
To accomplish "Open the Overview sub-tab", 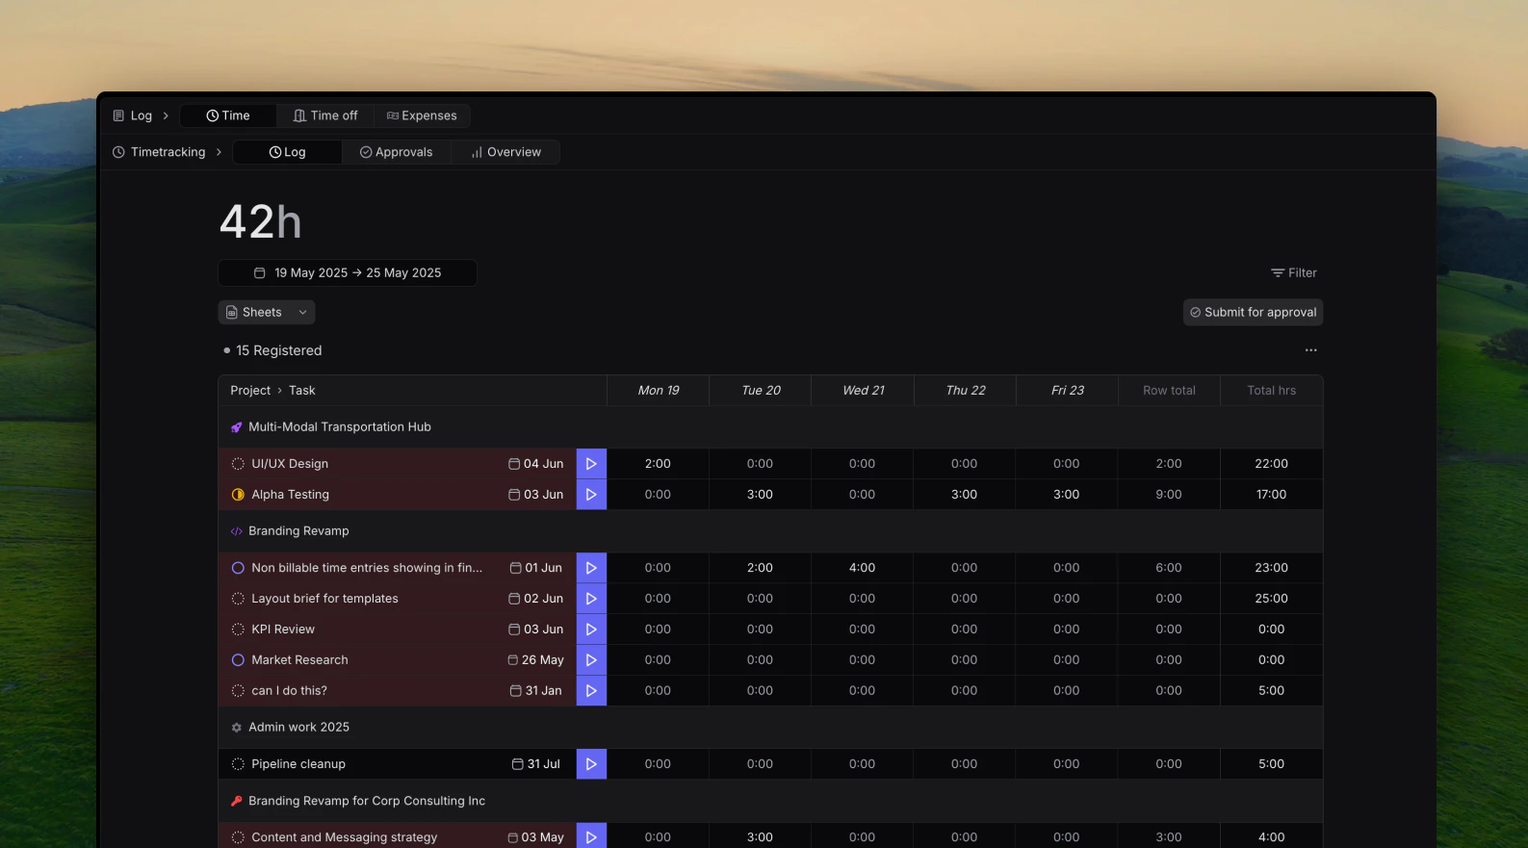I will click(x=505, y=152).
